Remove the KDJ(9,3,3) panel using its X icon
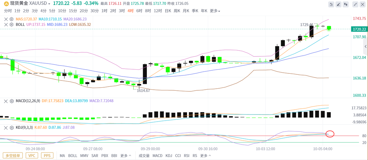This screenshot has height=160, width=368. click(6, 127)
